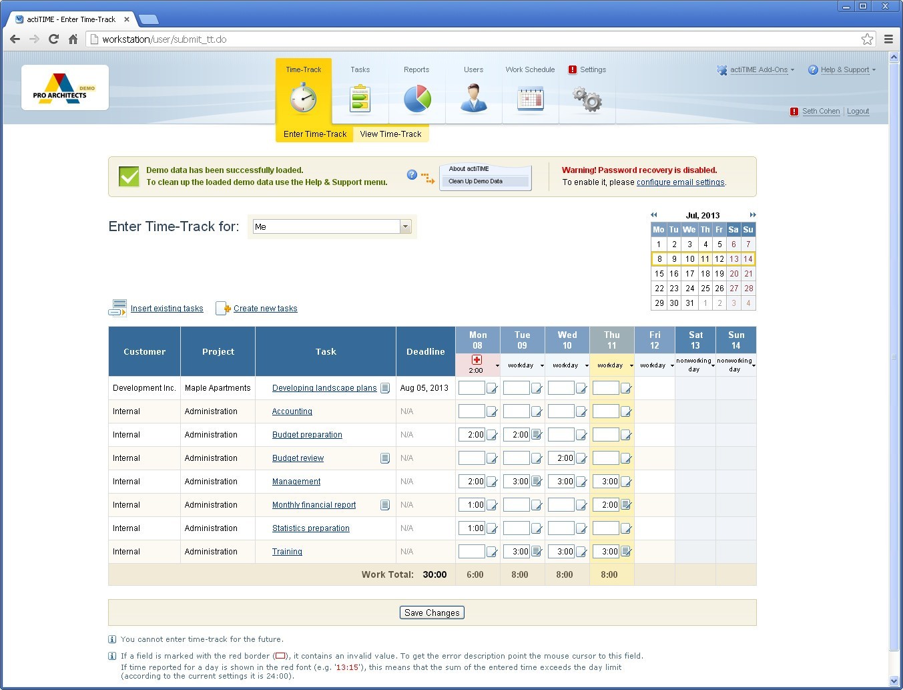
Task: Click the 'configure email settings' link
Action: (x=680, y=182)
